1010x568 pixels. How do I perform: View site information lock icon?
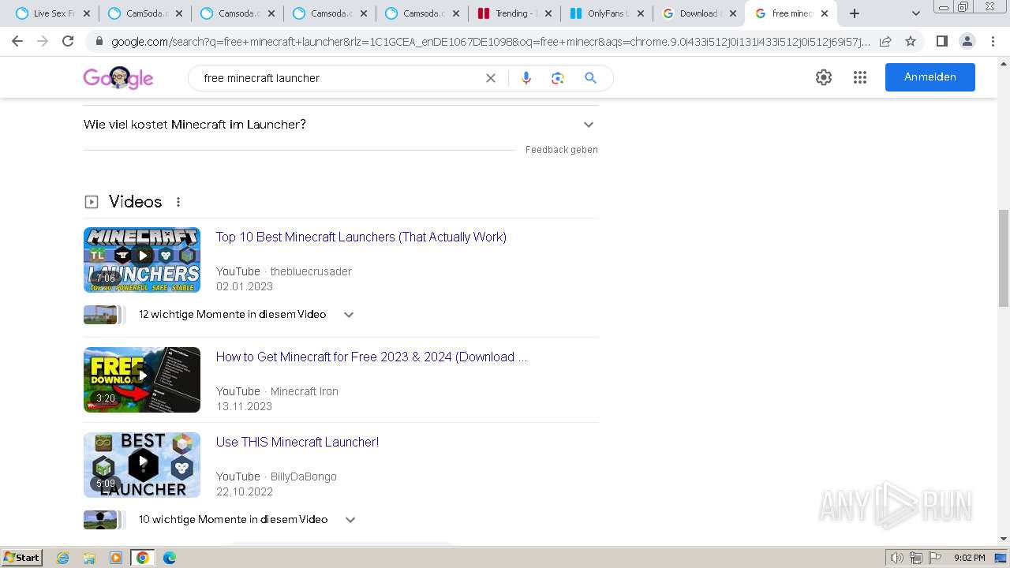point(99,42)
